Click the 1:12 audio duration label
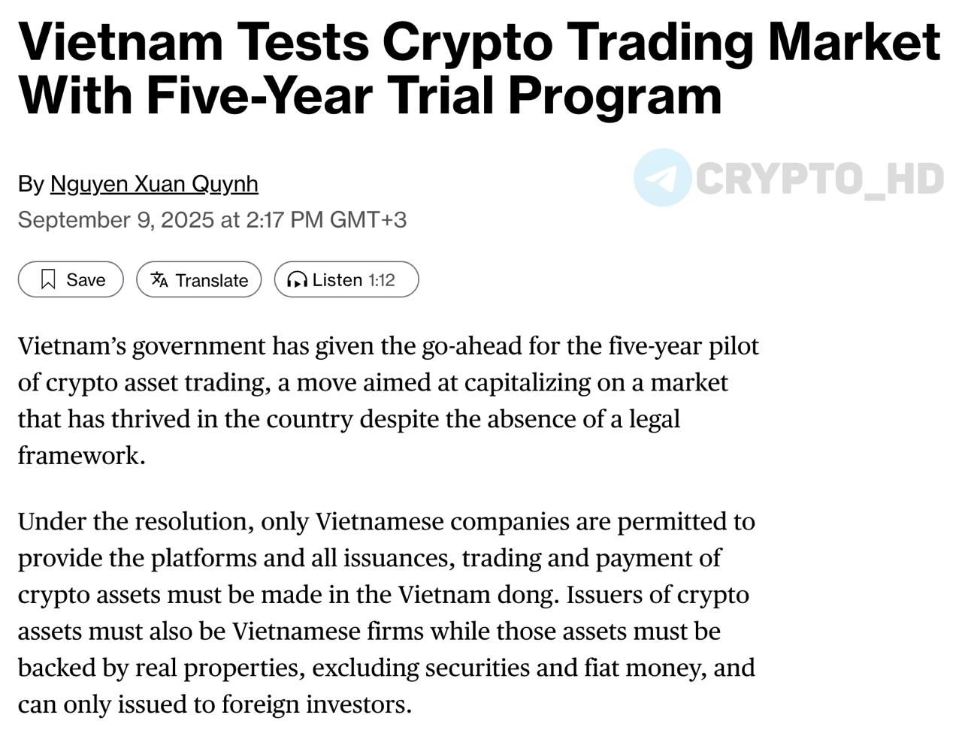This screenshot has width=962, height=739. pos(381,280)
